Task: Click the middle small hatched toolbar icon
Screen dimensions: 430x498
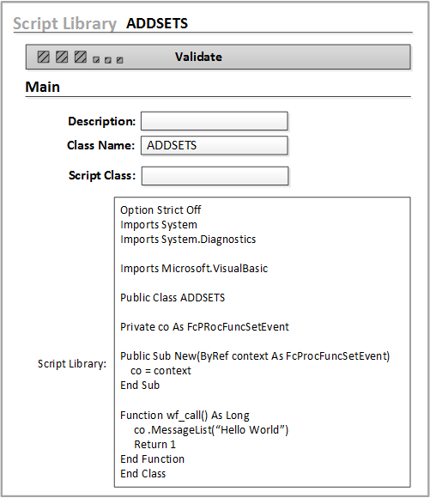Action: tap(108, 60)
